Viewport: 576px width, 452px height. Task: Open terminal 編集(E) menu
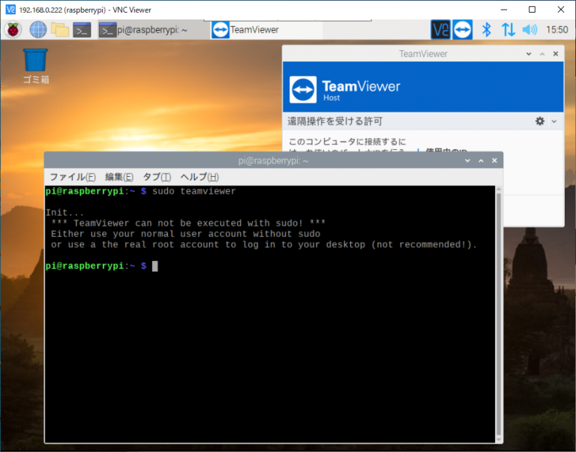point(119,177)
